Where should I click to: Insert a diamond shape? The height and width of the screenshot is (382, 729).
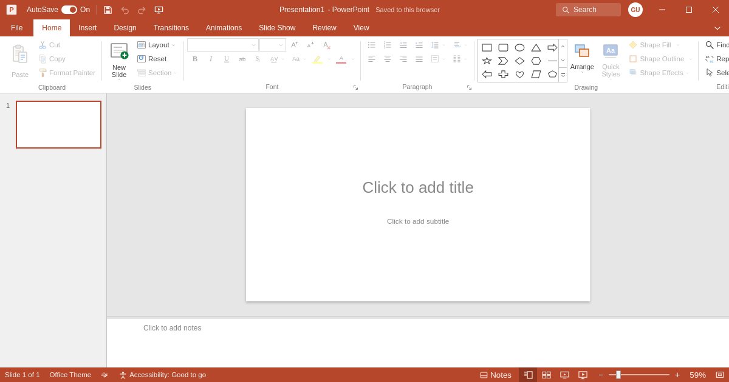coord(519,61)
